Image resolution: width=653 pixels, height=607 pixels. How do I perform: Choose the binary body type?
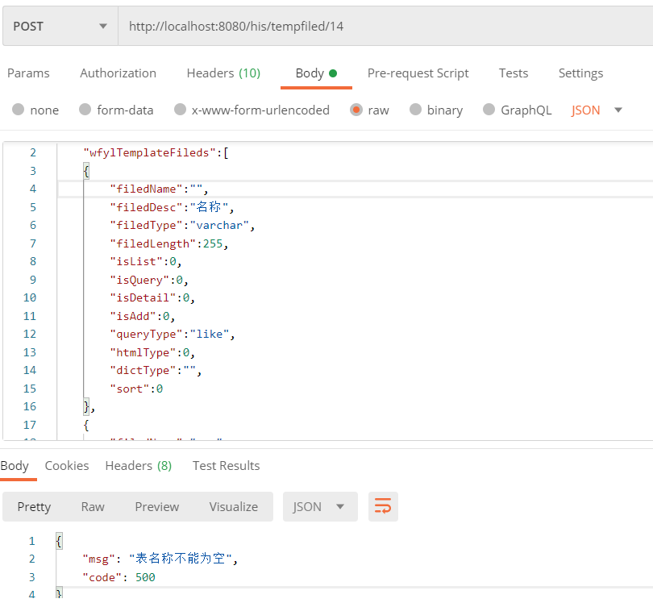pos(416,110)
